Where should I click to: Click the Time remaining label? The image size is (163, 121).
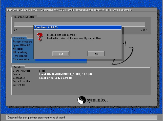21,59
